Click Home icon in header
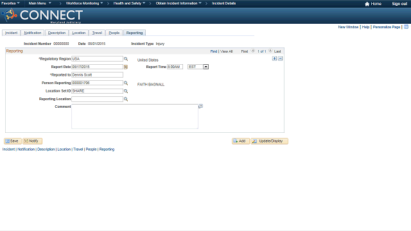The height and width of the screenshot is (231, 411). click(367, 4)
